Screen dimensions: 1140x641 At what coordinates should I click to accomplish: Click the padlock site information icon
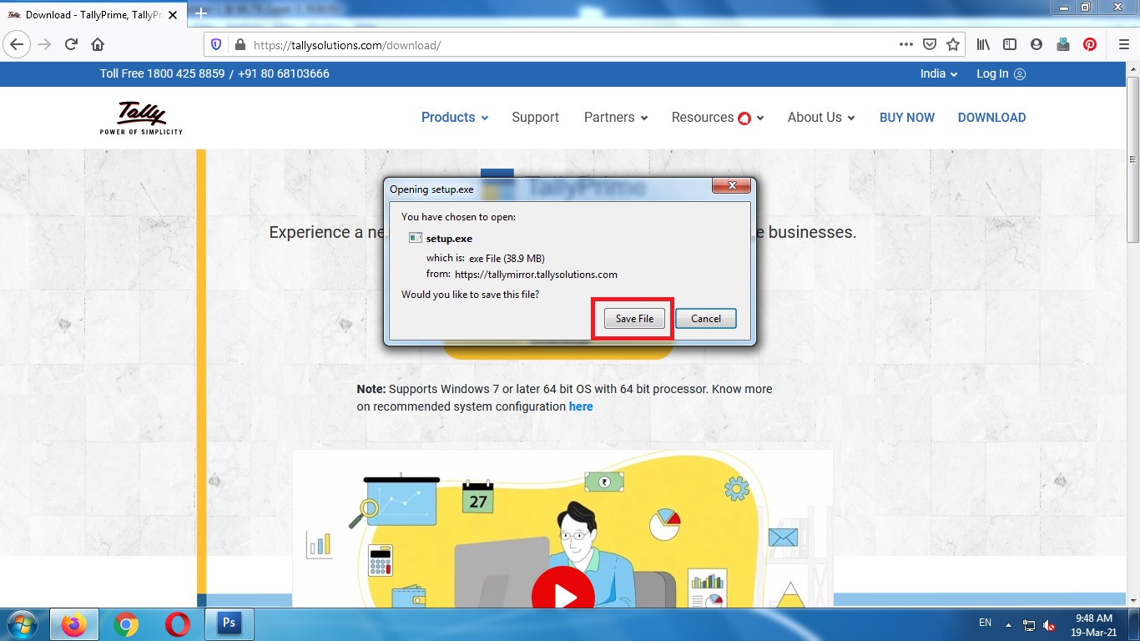coord(240,45)
